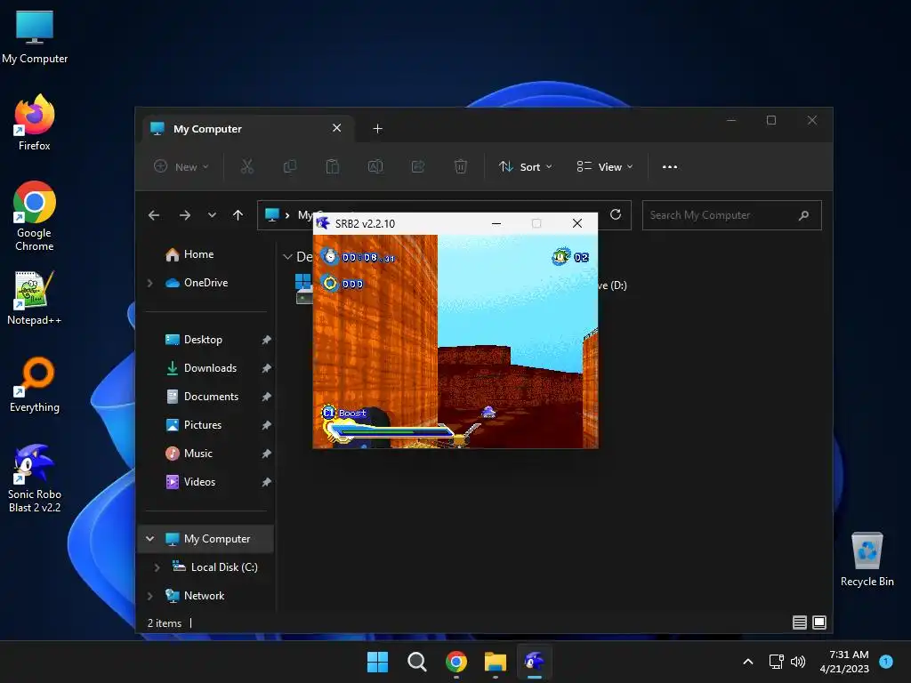Go back with the left arrow
The height and width of the screenshot is (683, 911).
pyautogui.click(x=153, y=215)
